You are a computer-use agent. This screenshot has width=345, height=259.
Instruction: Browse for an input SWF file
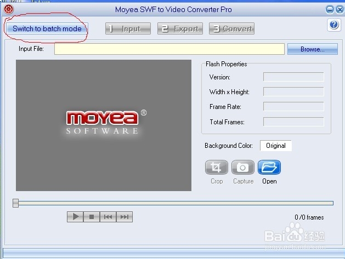coord(313,49)
